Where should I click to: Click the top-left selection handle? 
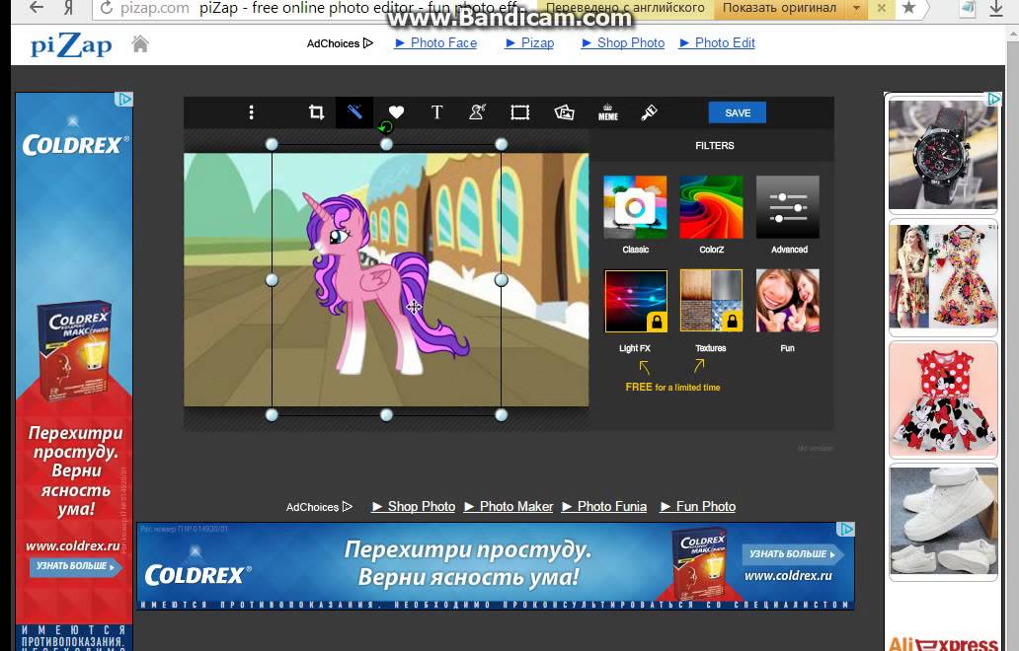point(272,144)
